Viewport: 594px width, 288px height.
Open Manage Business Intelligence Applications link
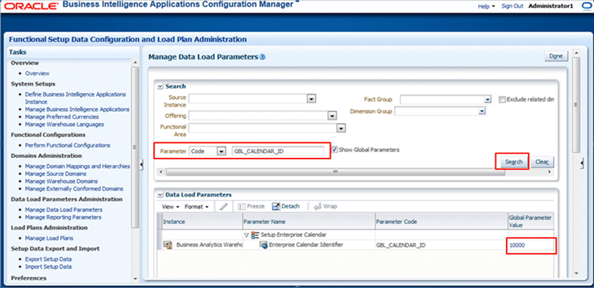[77, 109]
